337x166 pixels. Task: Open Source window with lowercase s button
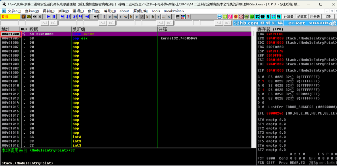point(169,16)
